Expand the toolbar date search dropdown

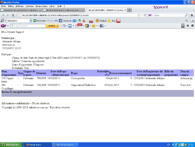point(31,21)
